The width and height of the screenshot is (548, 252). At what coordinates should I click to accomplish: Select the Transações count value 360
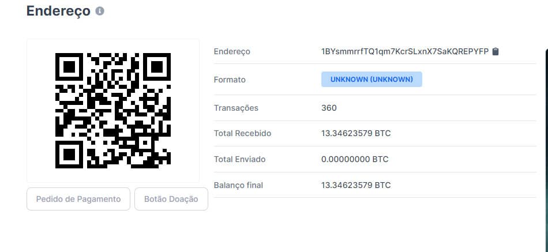point(329,108)
